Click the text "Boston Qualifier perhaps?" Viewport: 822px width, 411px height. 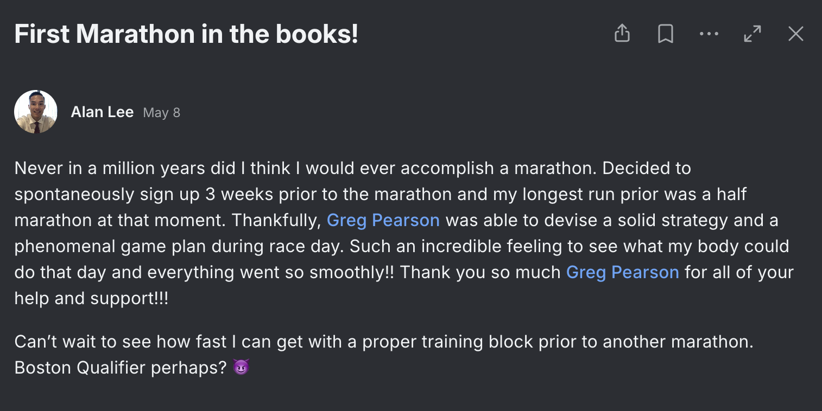(121, 368)
